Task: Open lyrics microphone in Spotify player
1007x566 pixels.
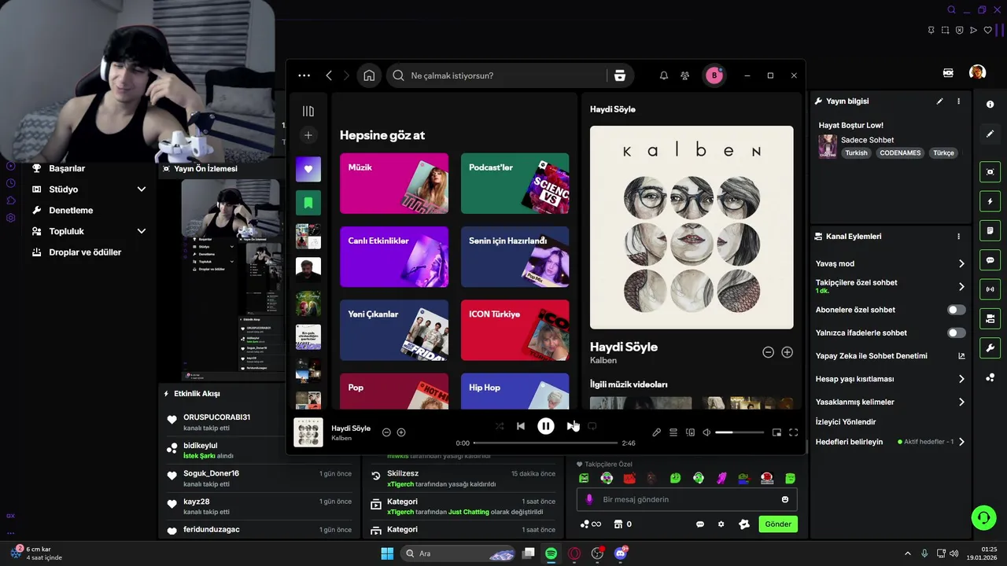Action: tap(656, 432)
